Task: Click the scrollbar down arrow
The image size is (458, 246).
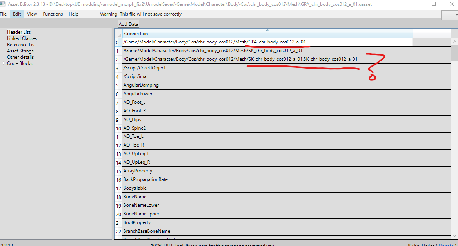Action: [454, 236]
